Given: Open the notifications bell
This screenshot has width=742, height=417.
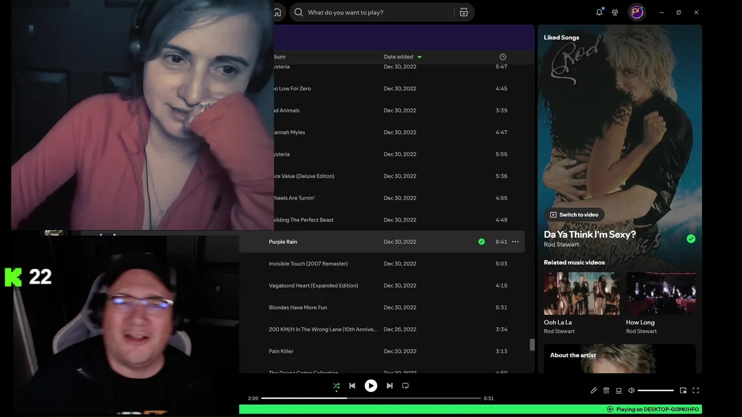Looking at the screenshot, I should (599, 12).
